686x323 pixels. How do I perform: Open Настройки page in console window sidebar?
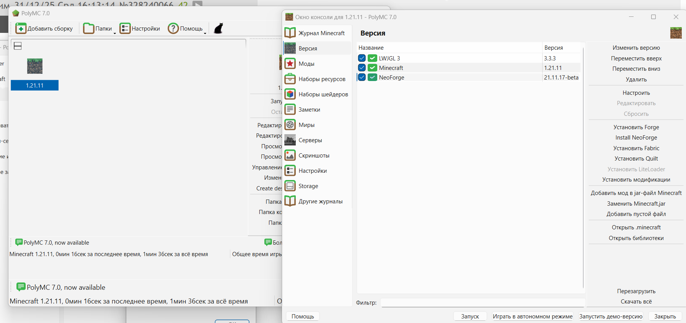pyautogui.click(x=317, y=170)
